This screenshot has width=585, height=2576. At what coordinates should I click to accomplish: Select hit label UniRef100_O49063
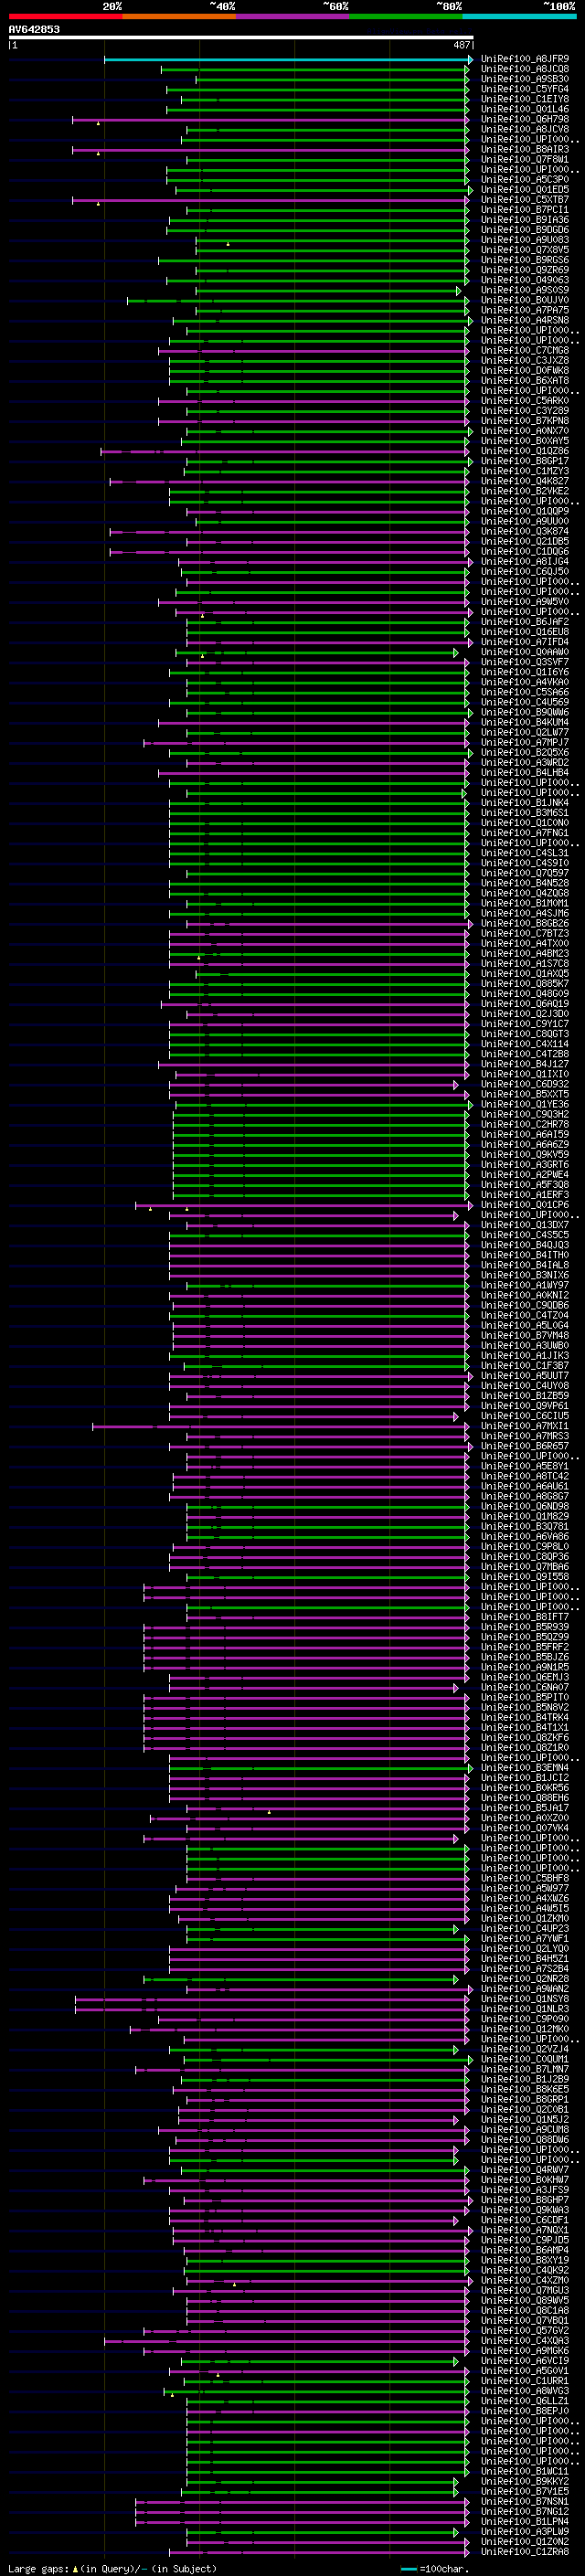pos(525,280)
